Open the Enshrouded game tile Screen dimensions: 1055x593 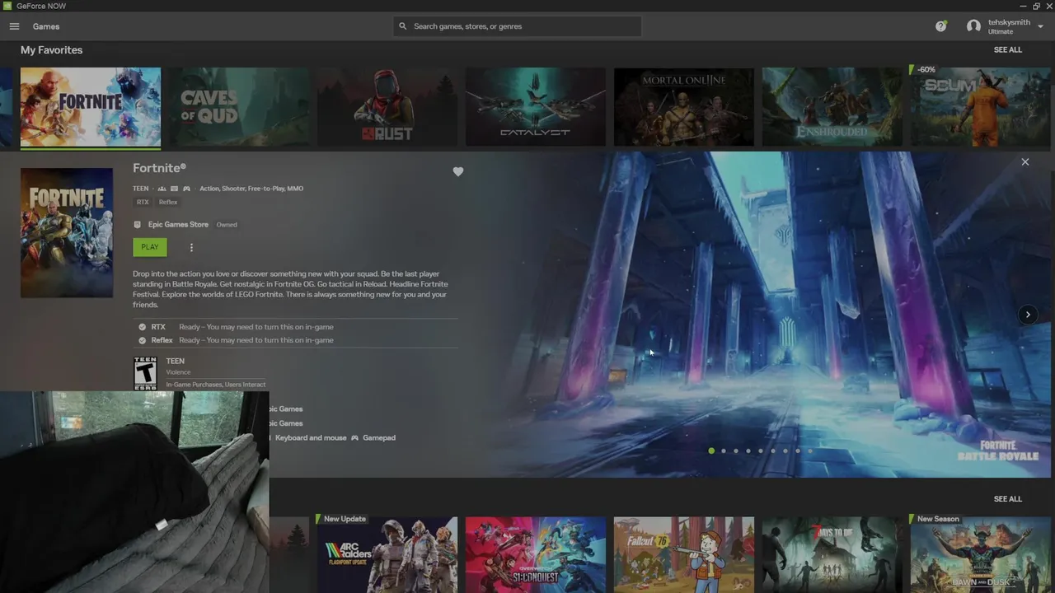[x=832, y=107]
